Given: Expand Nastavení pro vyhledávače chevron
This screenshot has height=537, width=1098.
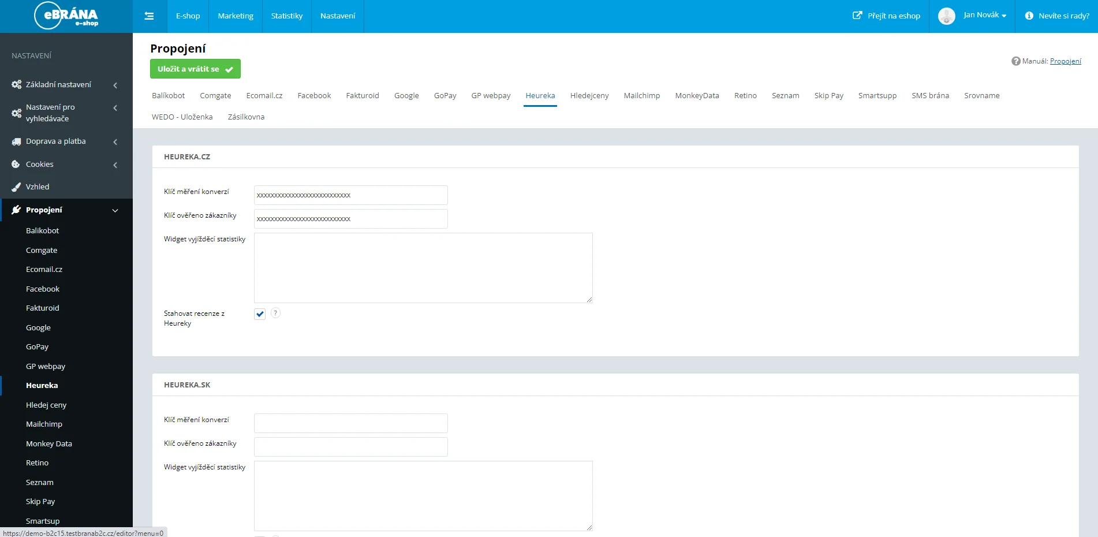Looking at the screenshot, I should point(115,108).
